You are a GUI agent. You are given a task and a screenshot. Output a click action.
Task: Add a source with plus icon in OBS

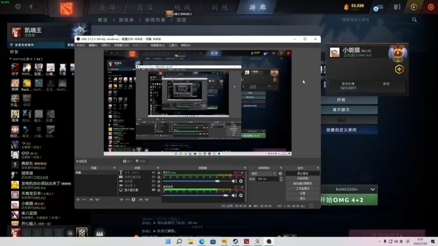coord(122,200)
